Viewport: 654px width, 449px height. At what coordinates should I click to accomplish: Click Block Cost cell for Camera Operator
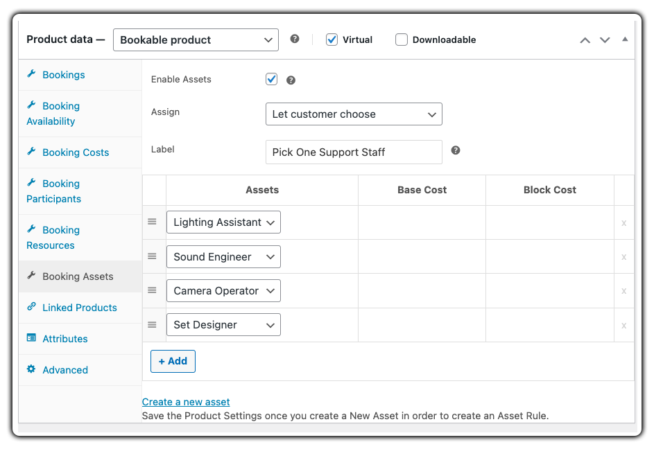pos(550,290)
